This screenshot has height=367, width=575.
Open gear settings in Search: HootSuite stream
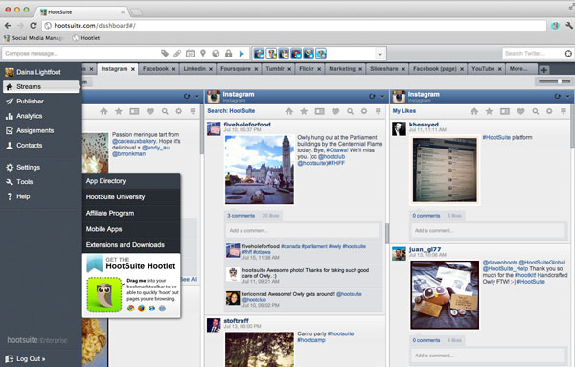tap(364, 111)
